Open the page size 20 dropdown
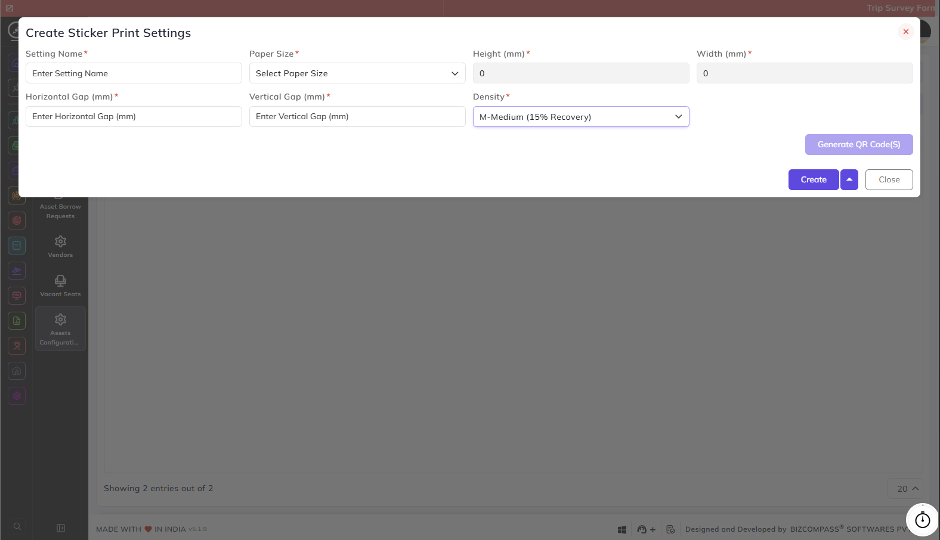 [906, 489]
